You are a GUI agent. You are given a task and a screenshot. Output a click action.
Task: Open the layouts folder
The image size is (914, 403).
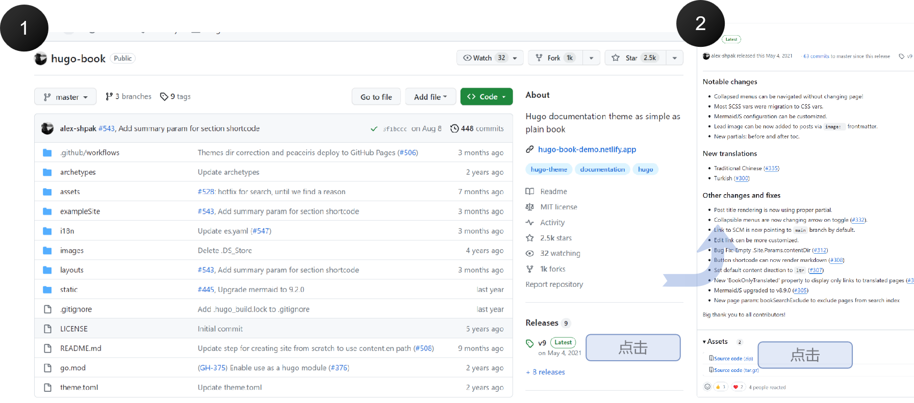[x=72, y=270]
